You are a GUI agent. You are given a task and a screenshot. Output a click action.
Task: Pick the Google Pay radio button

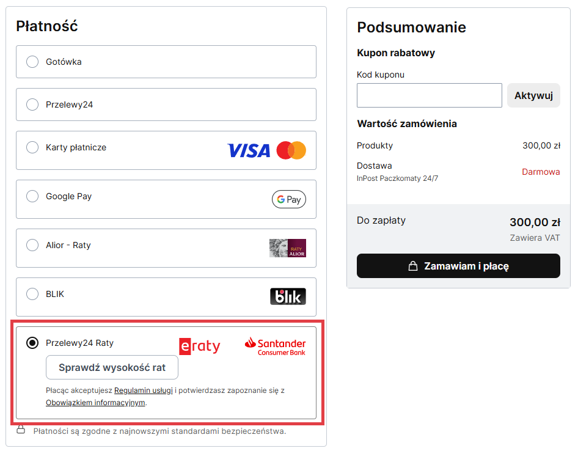click(32, 196)
